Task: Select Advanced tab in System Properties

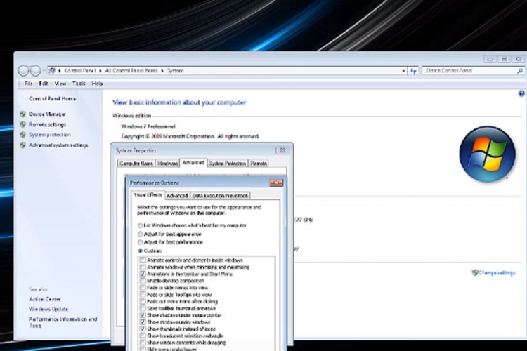Action: 193,163
